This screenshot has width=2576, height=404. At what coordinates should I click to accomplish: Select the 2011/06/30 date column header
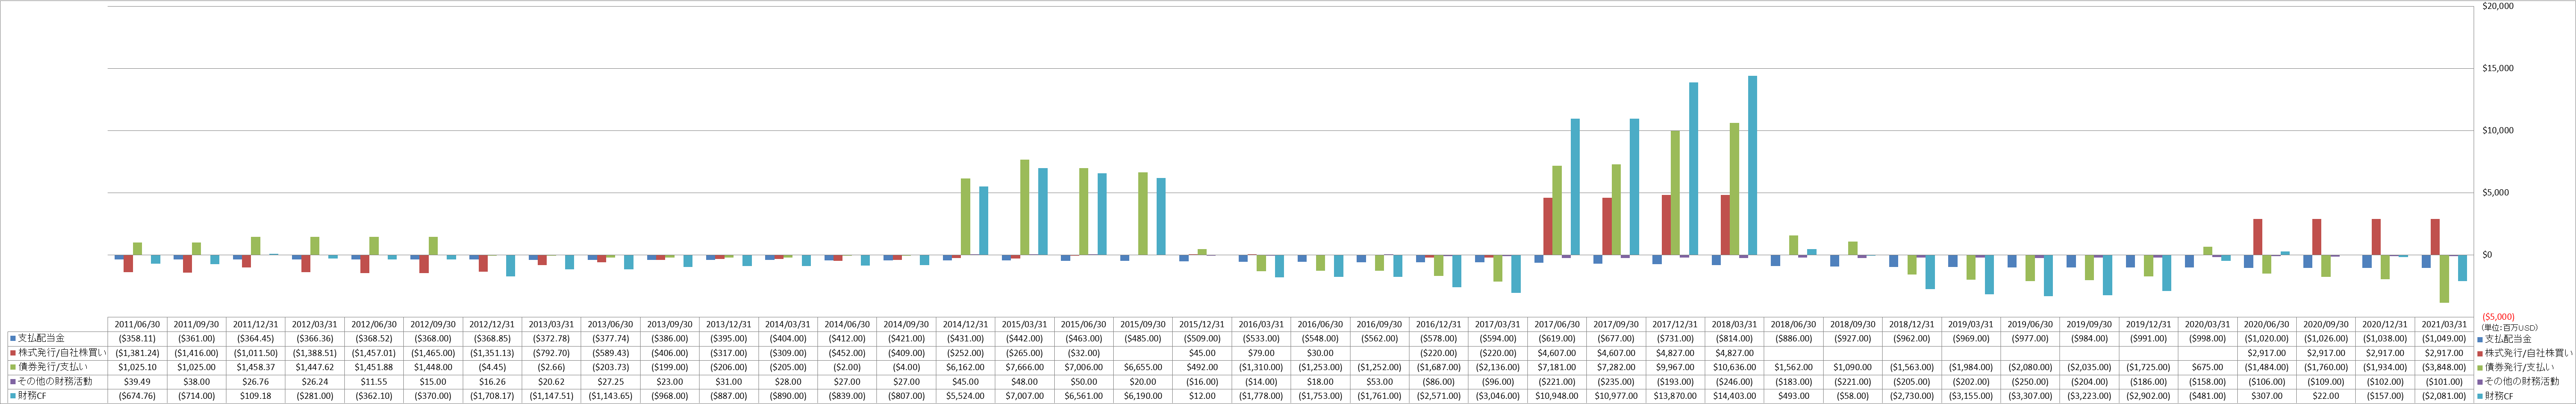click(x=137, y=324)
